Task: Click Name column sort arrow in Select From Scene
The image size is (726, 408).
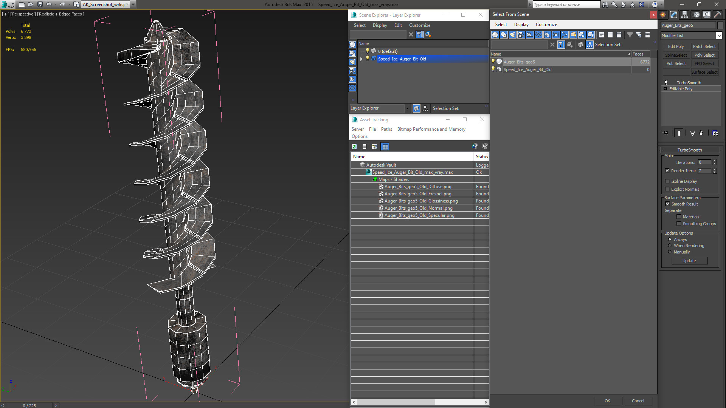Action: tap(629, 54)
